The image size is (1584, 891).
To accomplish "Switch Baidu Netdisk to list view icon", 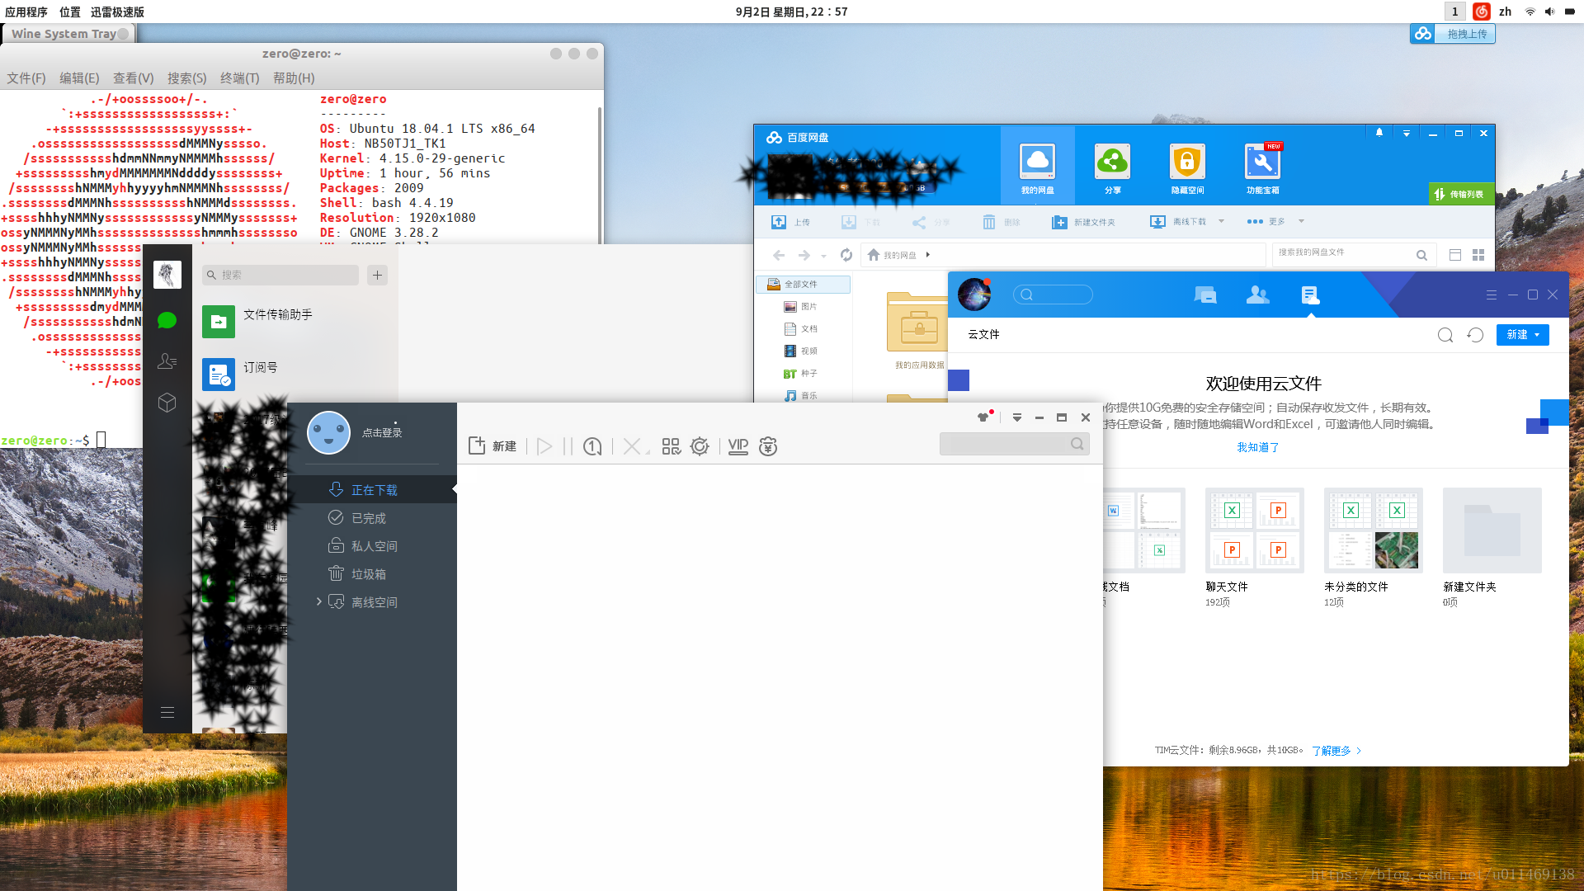I will (x=1455, y=255).
